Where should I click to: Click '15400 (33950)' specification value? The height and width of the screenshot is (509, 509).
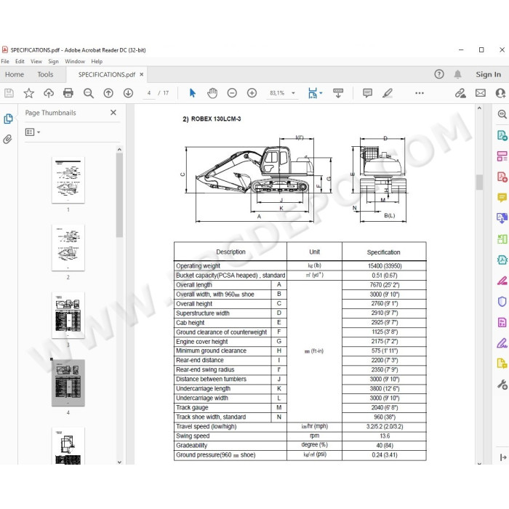pyautogui.click(x=385, y=266)
